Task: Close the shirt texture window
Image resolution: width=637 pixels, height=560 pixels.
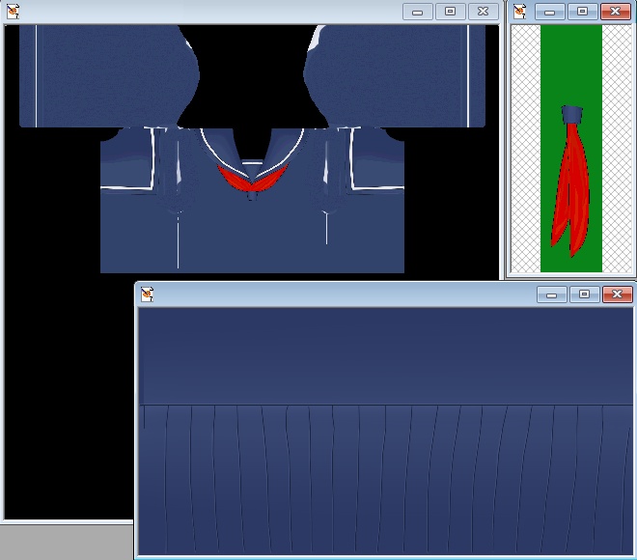Action: [483, 12]
